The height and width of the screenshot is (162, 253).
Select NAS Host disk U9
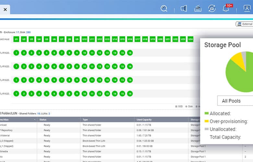[77, 39]
